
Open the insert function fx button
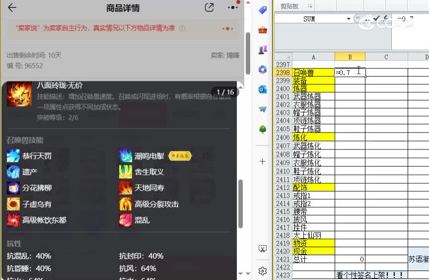[385, 18]
